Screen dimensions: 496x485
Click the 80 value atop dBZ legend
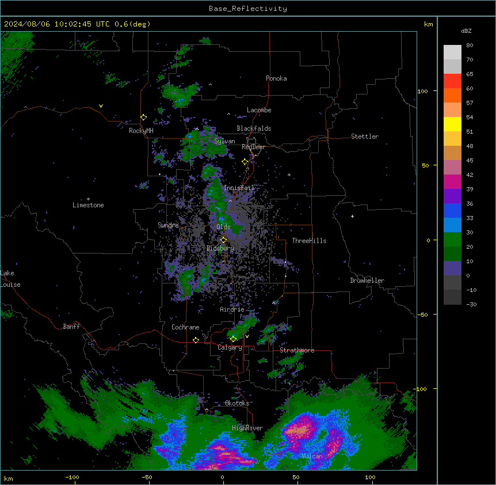(470, 46)
